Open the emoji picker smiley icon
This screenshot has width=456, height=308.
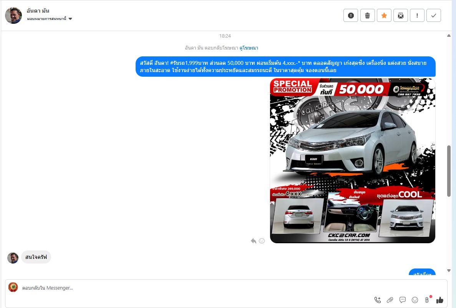tap(415, 300)
